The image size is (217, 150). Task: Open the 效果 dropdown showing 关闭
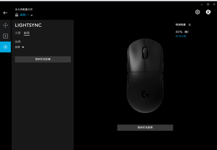(20, 47)
